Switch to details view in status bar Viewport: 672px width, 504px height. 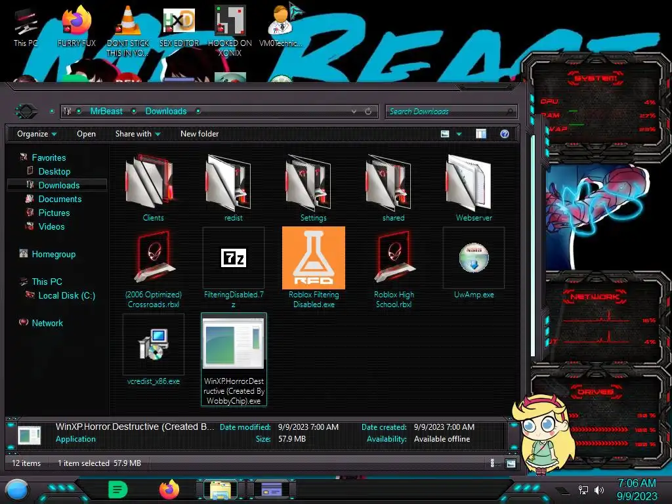point(492,463)
